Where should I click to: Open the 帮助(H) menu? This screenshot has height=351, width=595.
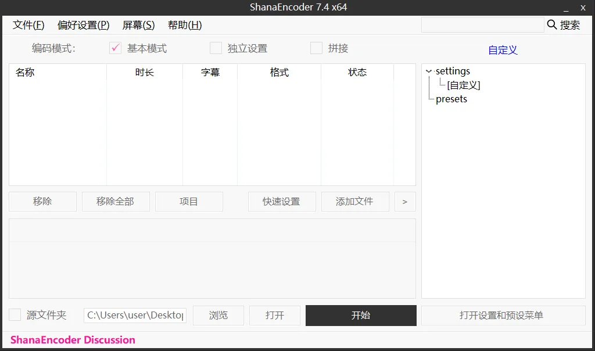[185, 25]
